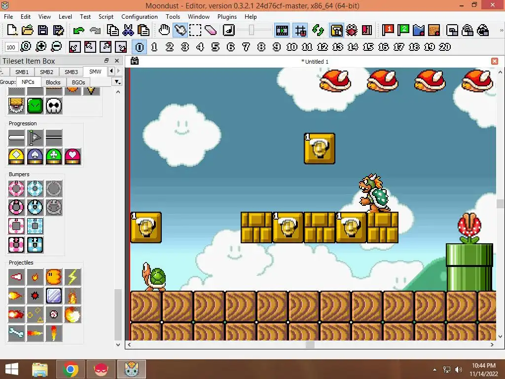Float the Tileset Item Box panel
The image size is (505, 379).
pyautogui.click(x=107, y=61)
